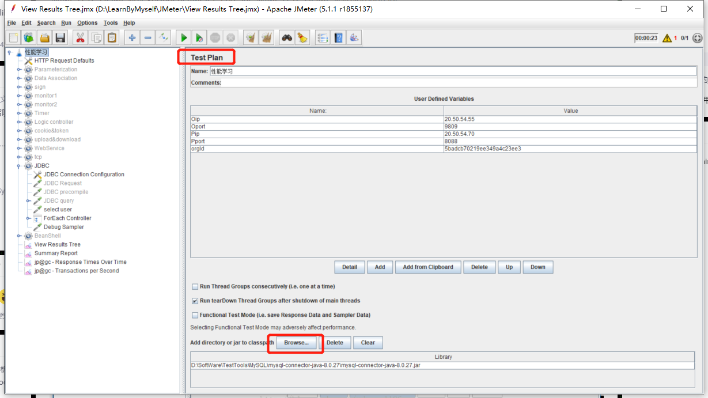Expand the Parameterization thread group node
708x398 pixels.
pyautogui.click(x=19, y=70)
